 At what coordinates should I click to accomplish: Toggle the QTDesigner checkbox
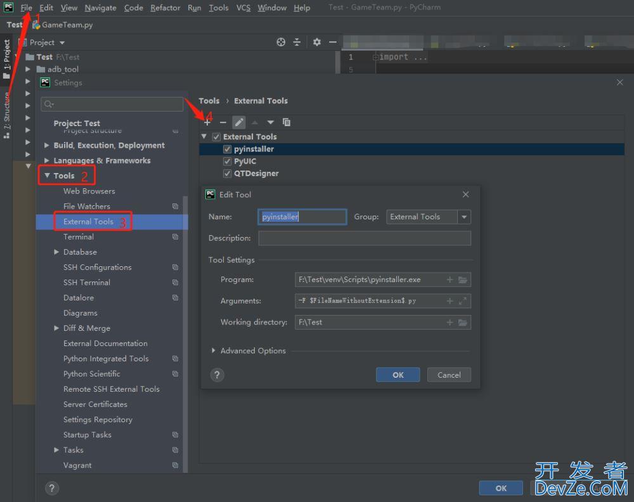[x=227, y=174]
